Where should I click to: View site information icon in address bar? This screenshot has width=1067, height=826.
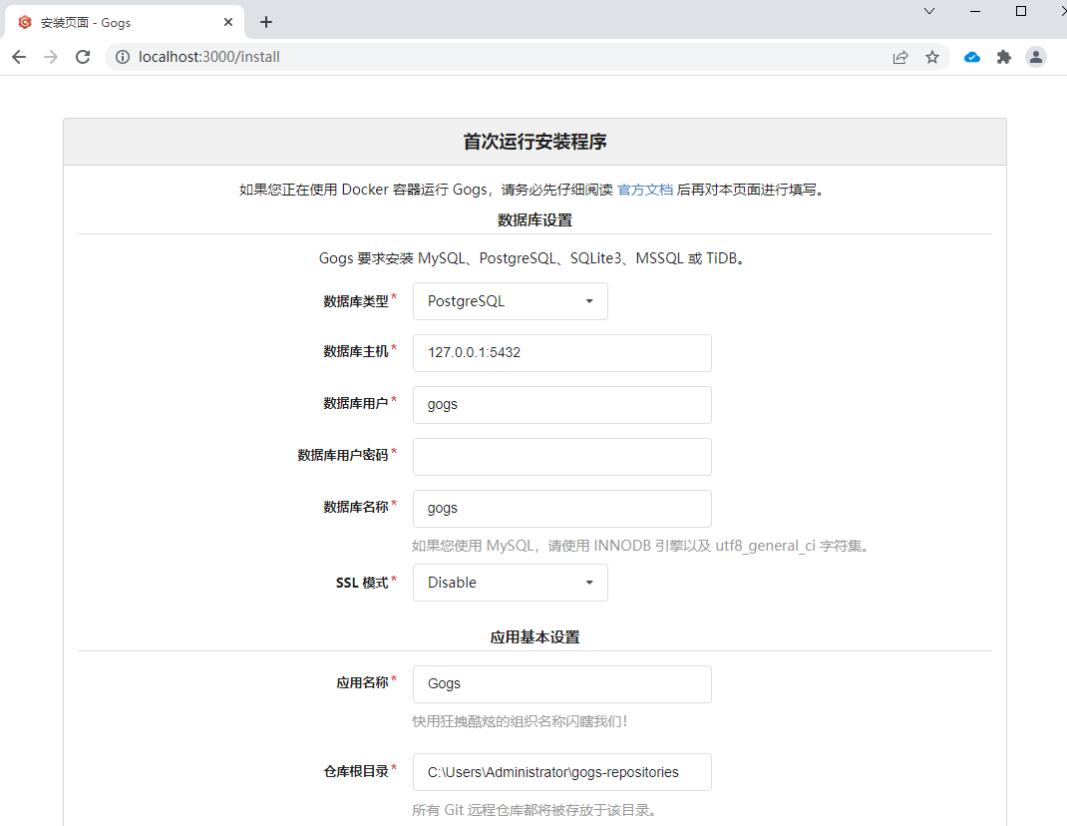tap(123, 57)
